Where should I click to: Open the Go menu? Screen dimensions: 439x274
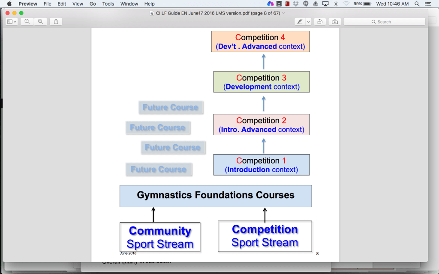93,4
